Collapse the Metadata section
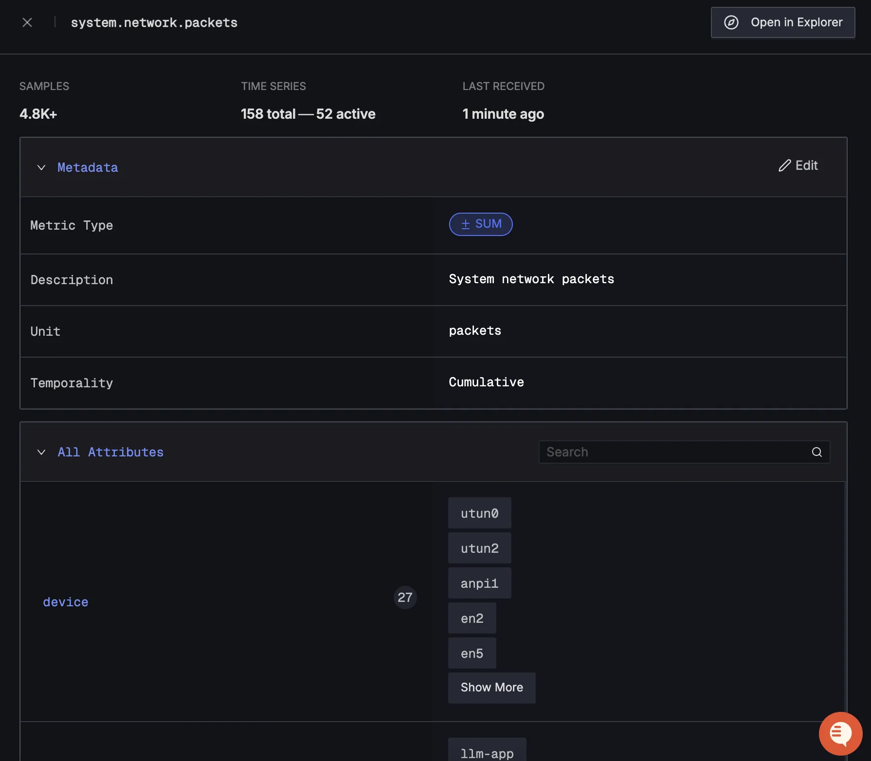 41,167
